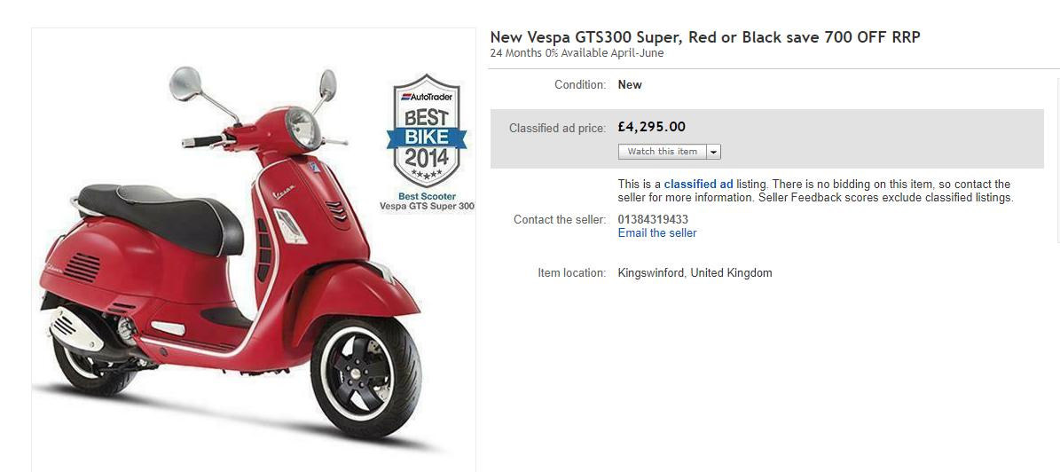The image size is (1060, 472).
Task: Click the 24 Months 0% subtitle text
Action: [x=577, y=53]
